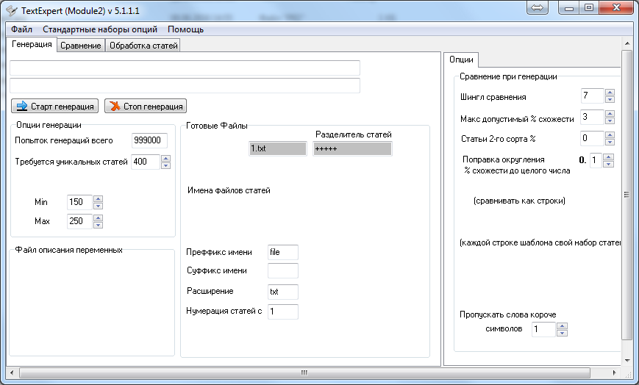639x385 pixels.
Task: Click the horizontal scrollbar right arrow
Action: [615, 373]
